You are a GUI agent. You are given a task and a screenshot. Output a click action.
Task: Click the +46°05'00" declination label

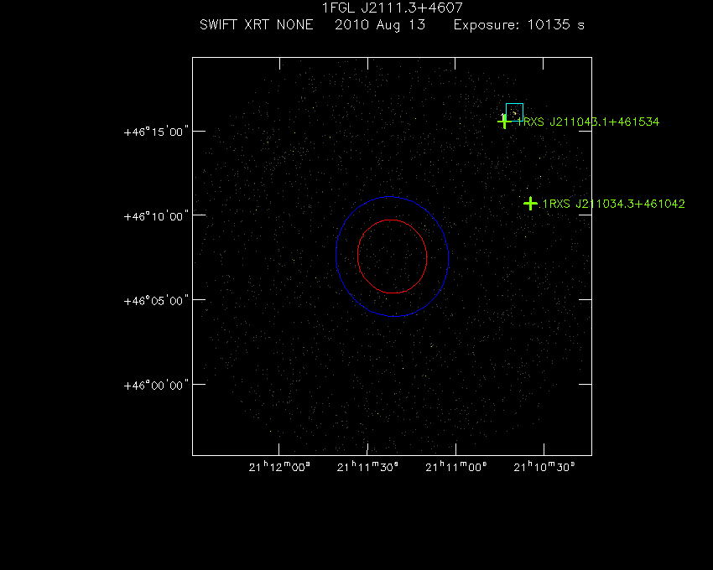coord(156,300)
